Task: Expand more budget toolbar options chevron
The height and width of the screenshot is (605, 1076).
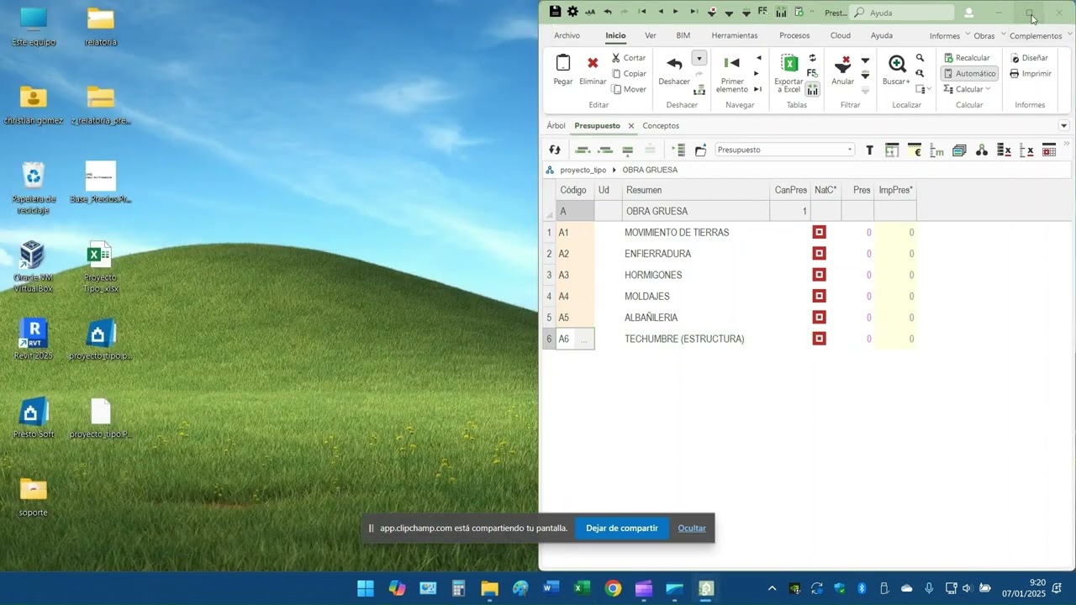Action: [x=1068, y=145]
